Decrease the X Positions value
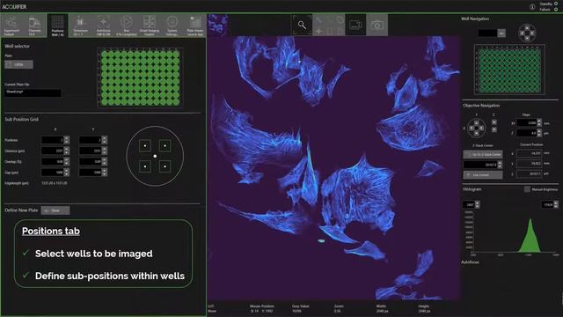The height and width of the screenshot is (317, 563). tap(67, 142)
